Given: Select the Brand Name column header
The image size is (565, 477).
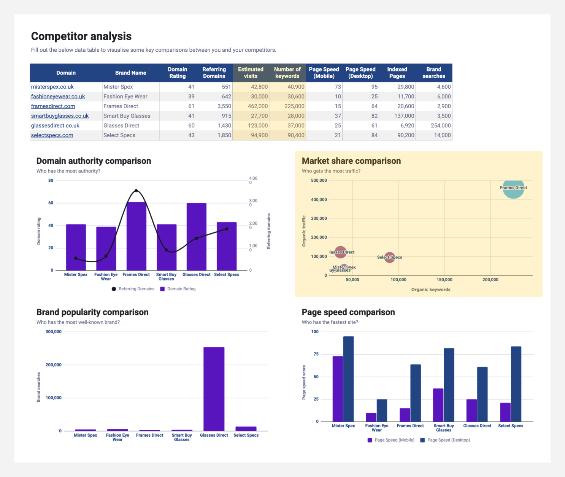Looking at the screenshot, I should coord(131,73).
